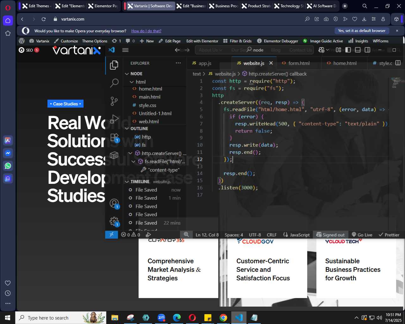Screen dimensions: 405x324
Task: Select File Saved 1 min timeline entry
Action: click(x=155, y=198)
